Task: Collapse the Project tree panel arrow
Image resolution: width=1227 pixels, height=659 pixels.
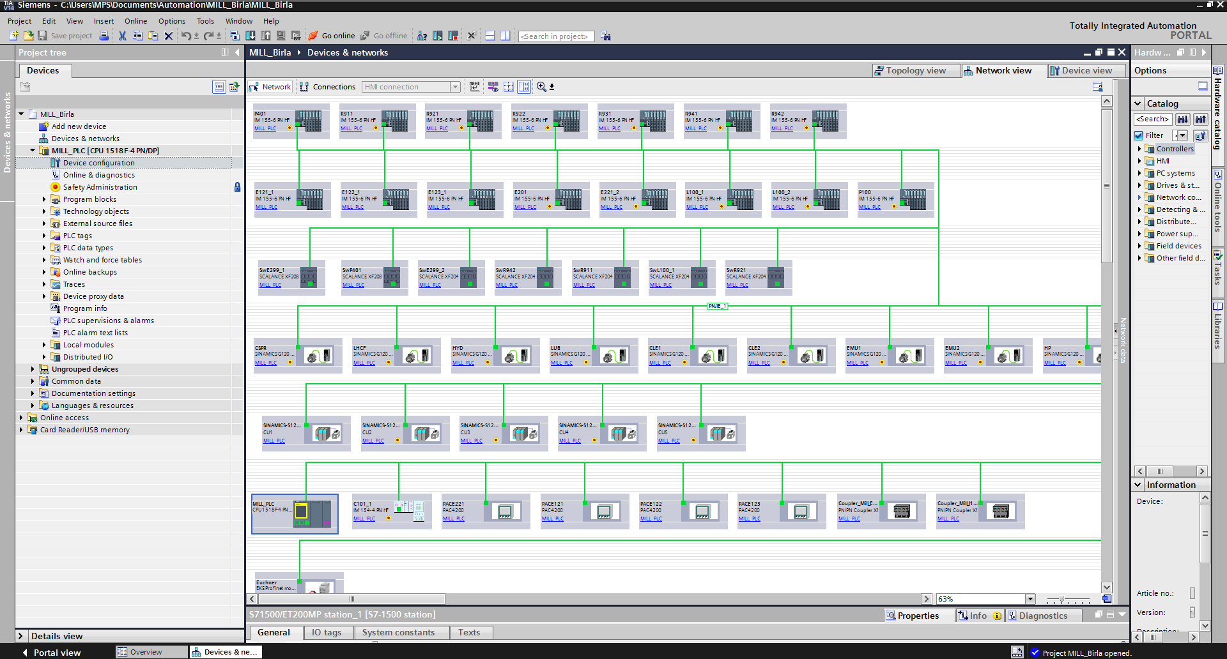Action: (x=237, y=52)
